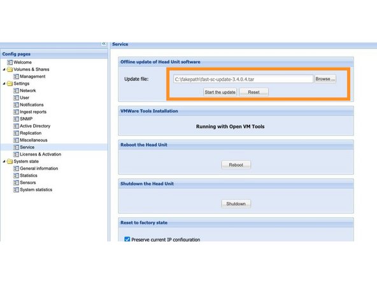Open General information page
This screenshot has width=377, height=283.
coord(39,168)
